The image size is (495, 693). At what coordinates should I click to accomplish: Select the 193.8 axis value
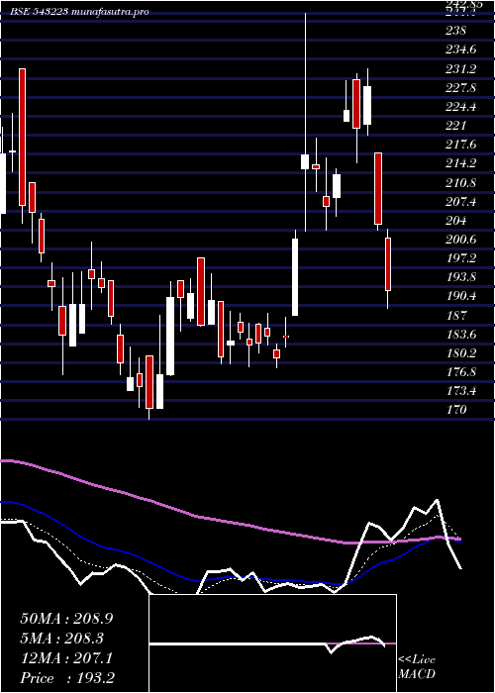tap(461, 277)
